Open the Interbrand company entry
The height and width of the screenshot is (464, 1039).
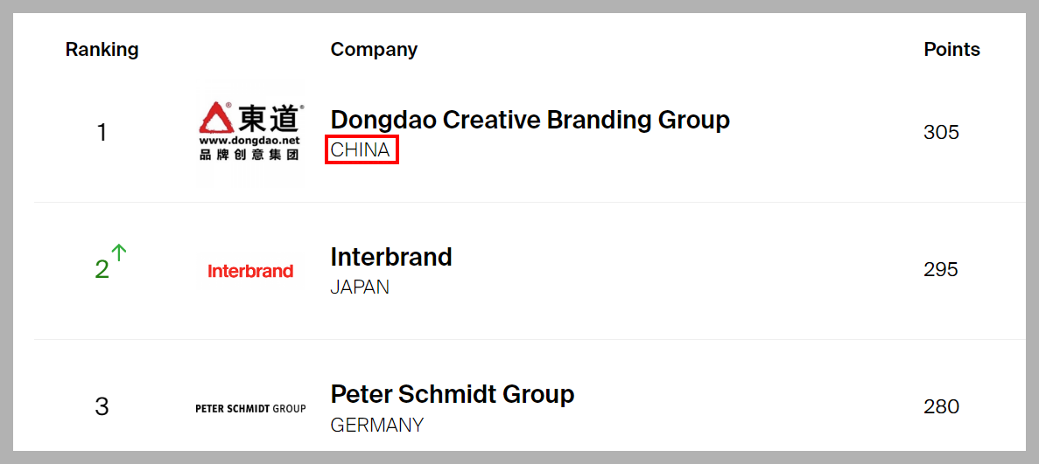(x=391, y=257)
